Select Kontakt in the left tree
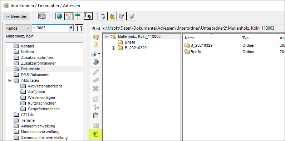 28,46
